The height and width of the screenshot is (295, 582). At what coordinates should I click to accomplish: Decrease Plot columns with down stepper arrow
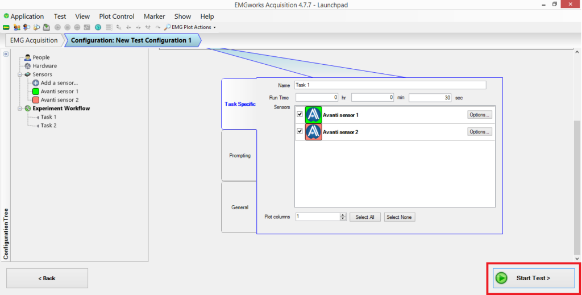tap(343, 219)
